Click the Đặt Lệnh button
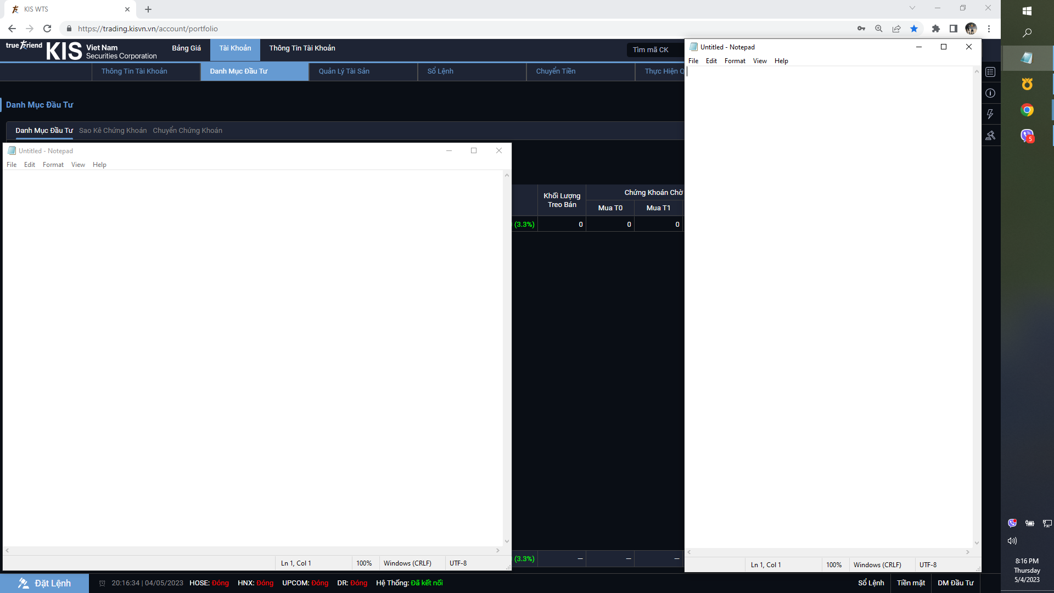This screenshot has height=593, width=1054. [44, 583]
